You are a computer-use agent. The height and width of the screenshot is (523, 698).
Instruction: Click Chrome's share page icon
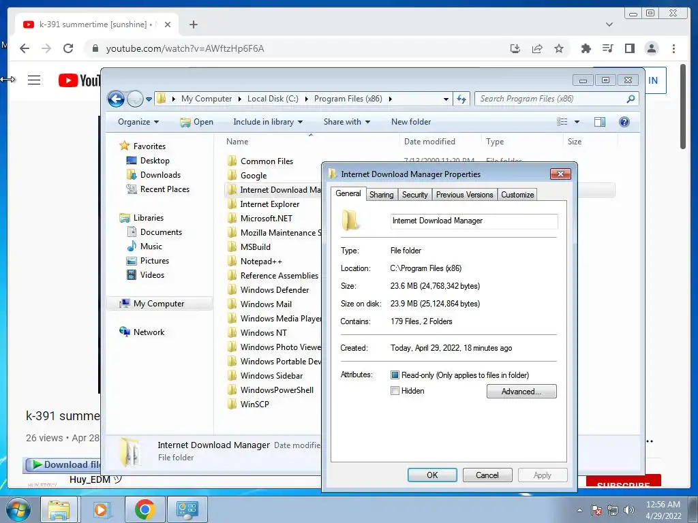click(x=537, y=48)
